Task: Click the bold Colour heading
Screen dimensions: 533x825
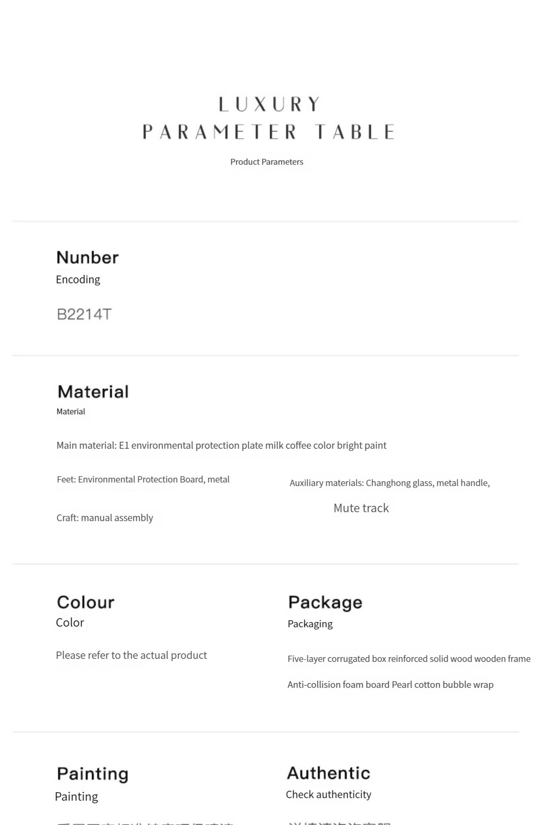Action: pos(85,602)
